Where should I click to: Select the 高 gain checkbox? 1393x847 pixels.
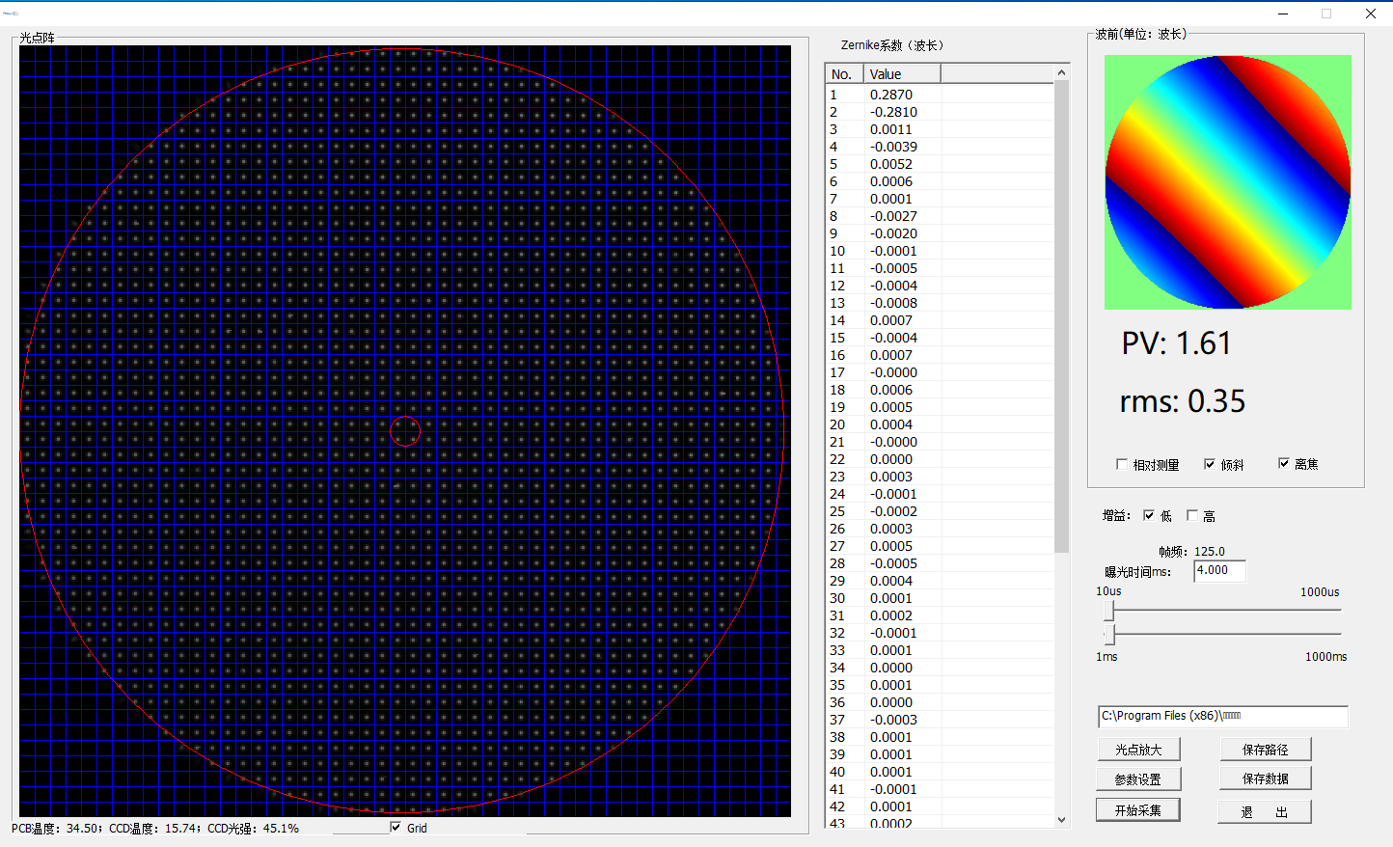click(x=1192, y=515)
